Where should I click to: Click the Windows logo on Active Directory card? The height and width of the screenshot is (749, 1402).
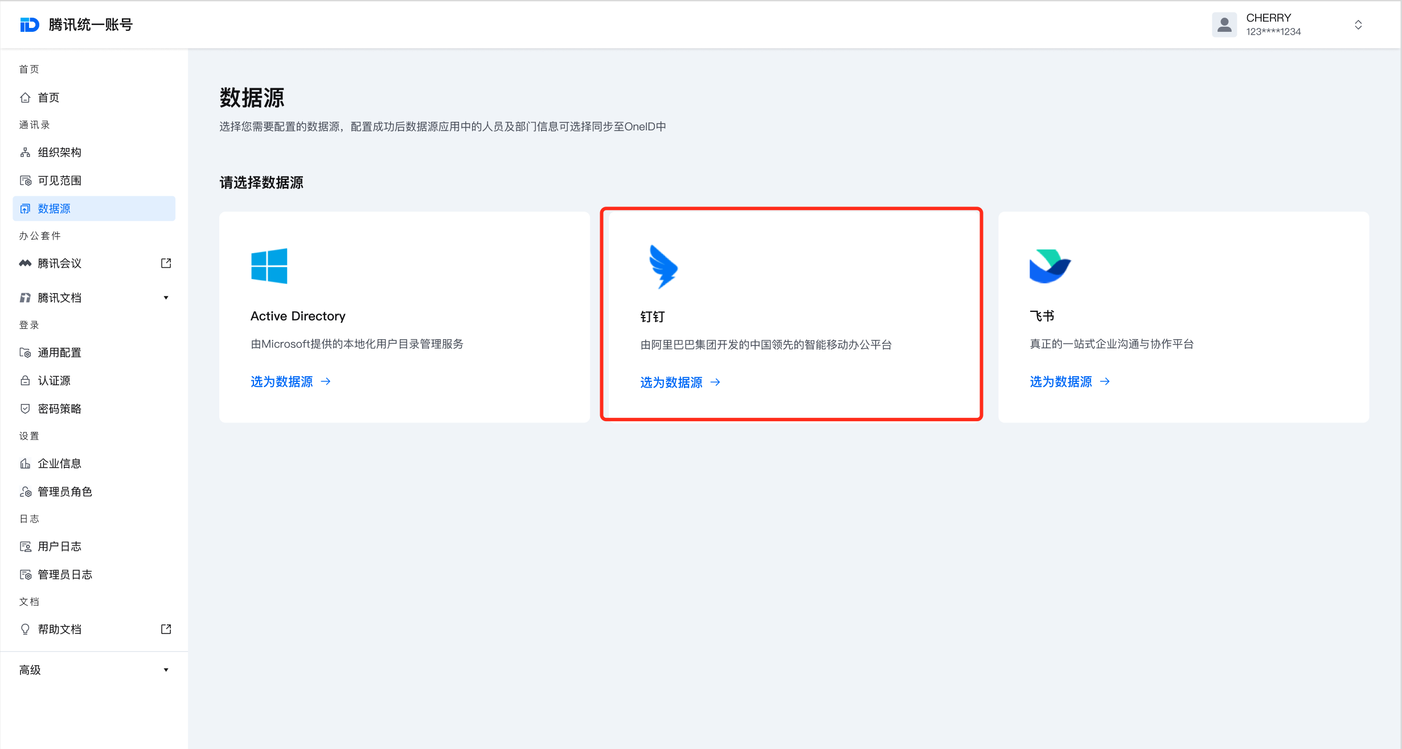point(269,266)
